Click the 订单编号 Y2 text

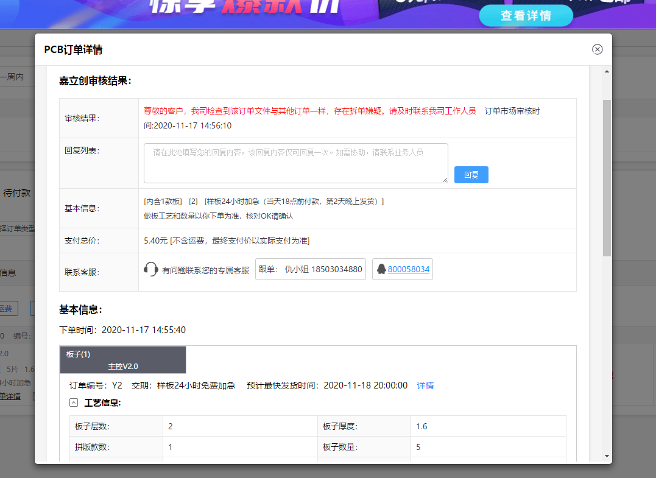click(96, 385)
